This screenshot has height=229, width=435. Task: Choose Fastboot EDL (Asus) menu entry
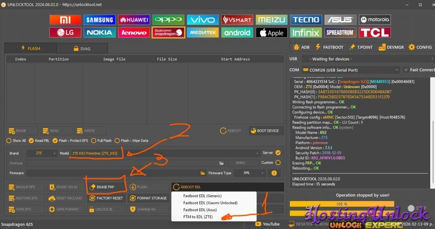(x=200, y=210)
